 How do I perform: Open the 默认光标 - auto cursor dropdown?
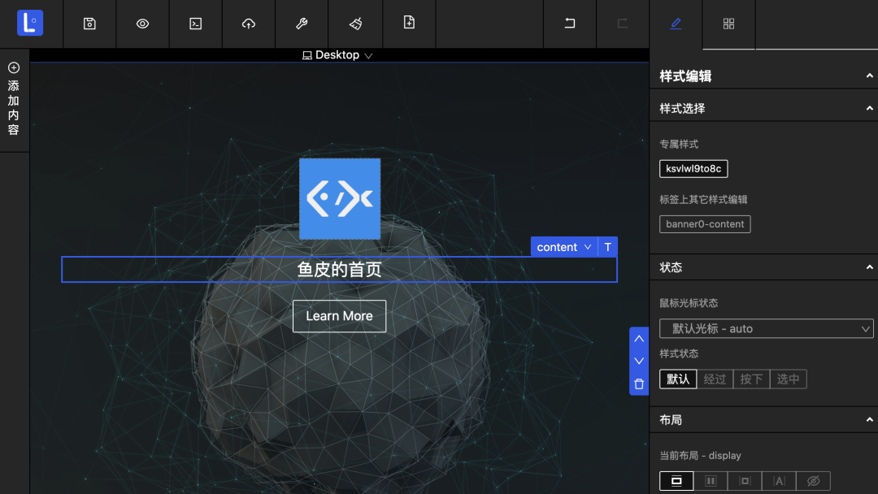coord(766,329)
